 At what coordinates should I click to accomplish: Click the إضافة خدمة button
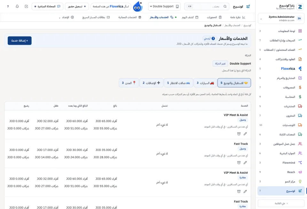(x=20, y=41)
